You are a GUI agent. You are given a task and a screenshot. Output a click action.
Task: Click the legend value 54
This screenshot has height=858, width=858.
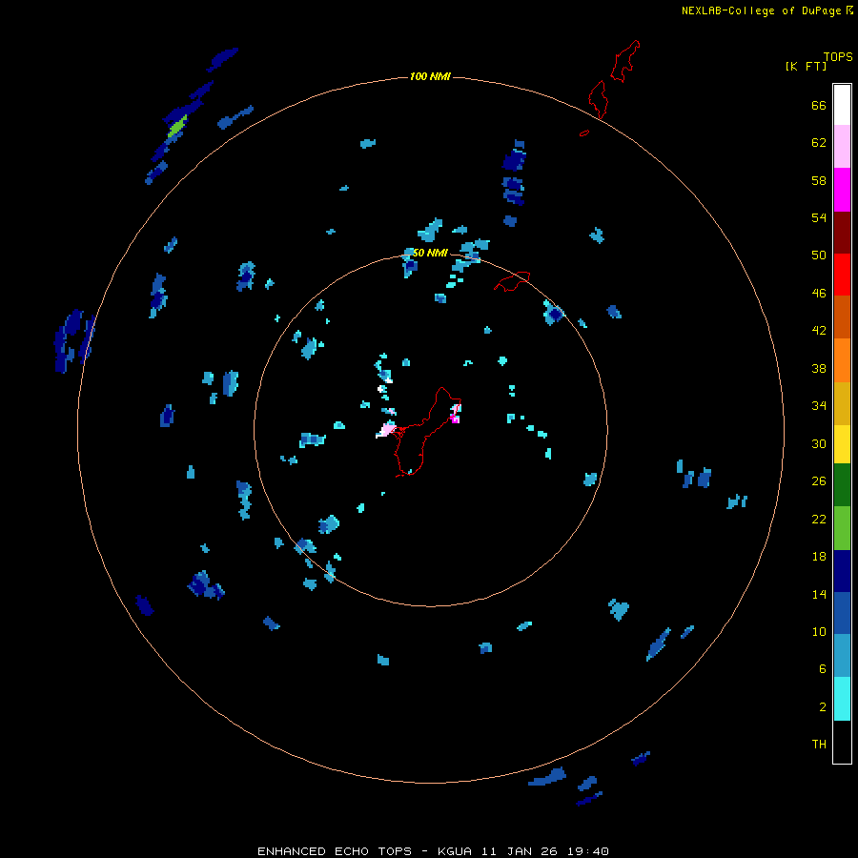(819, 217)
